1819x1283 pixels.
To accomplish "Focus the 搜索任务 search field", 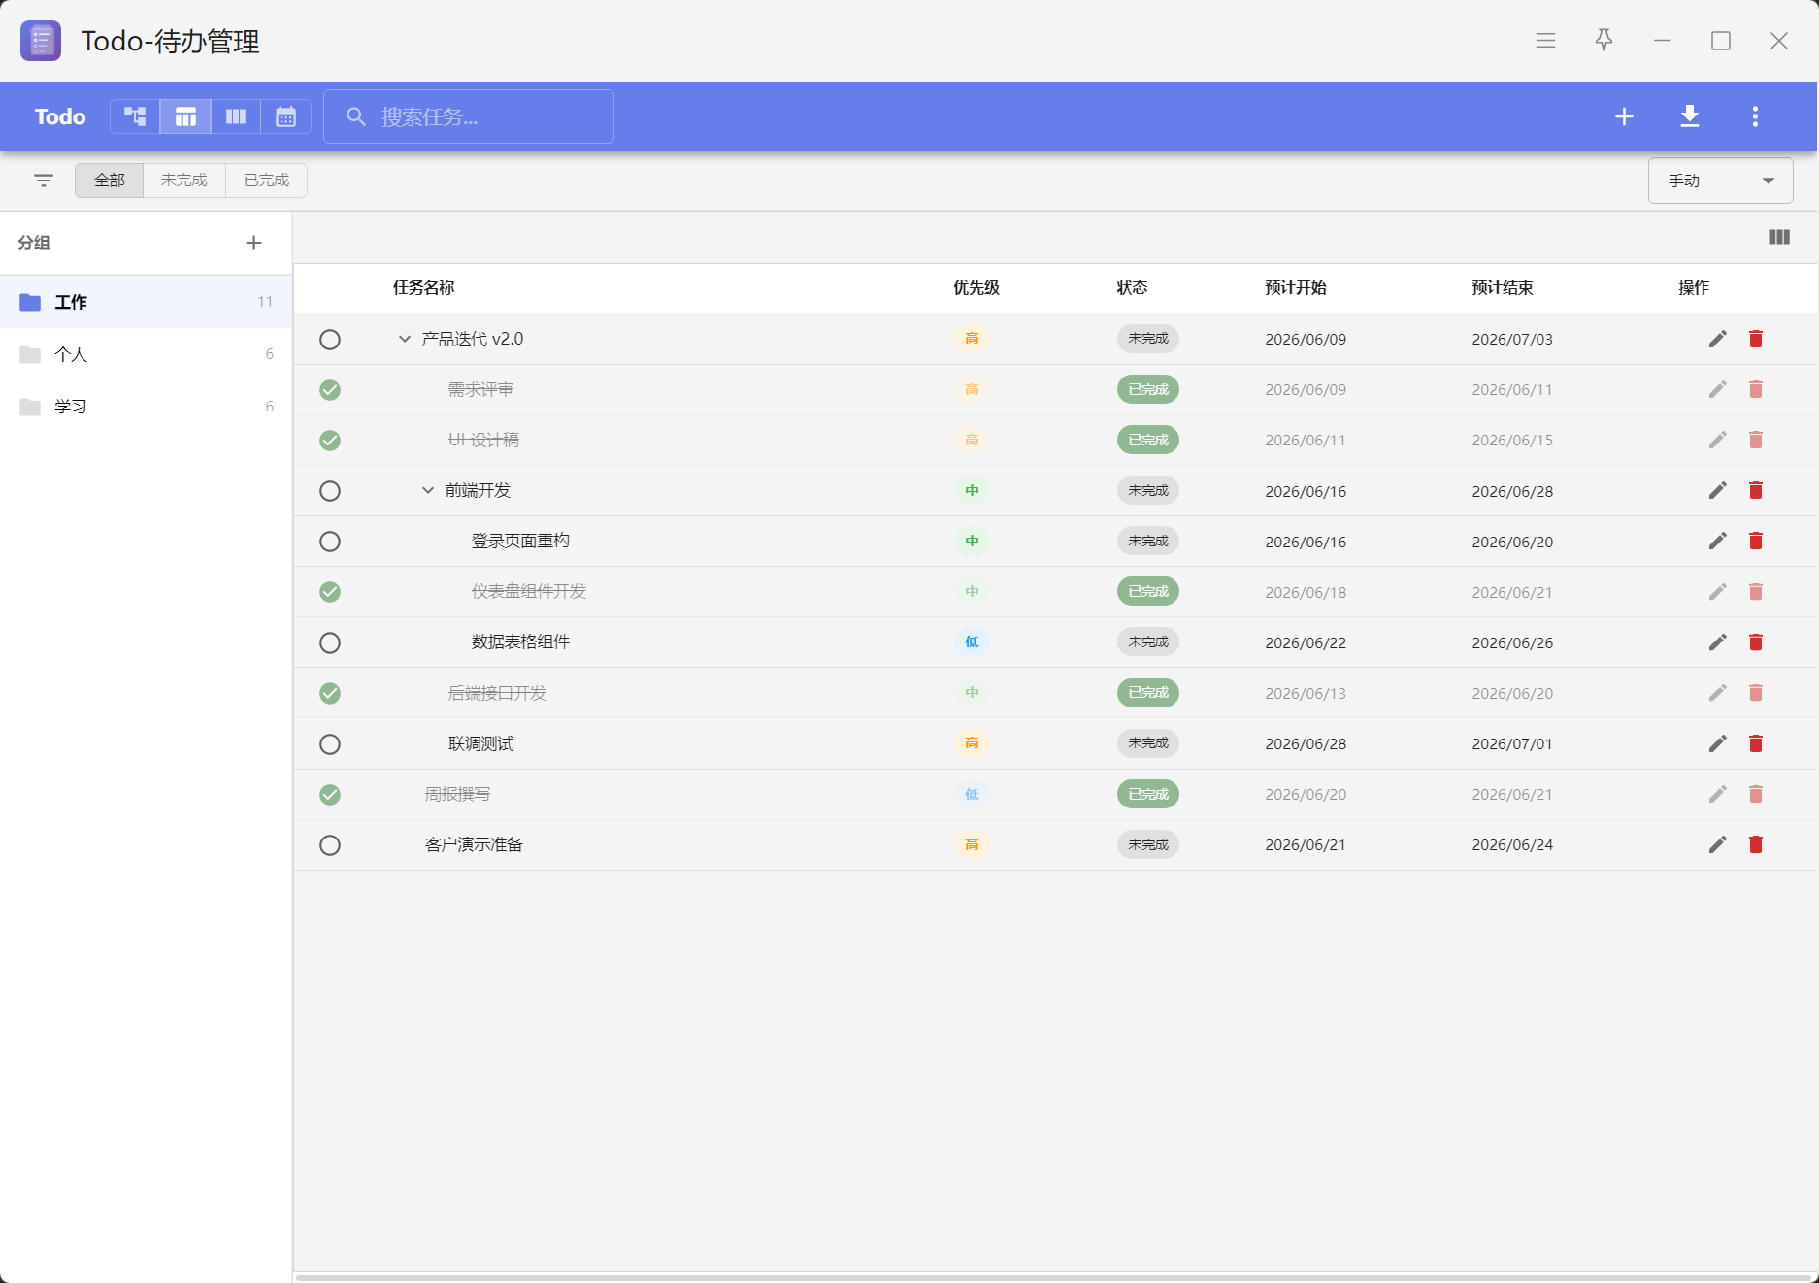I will click(469, 116).
